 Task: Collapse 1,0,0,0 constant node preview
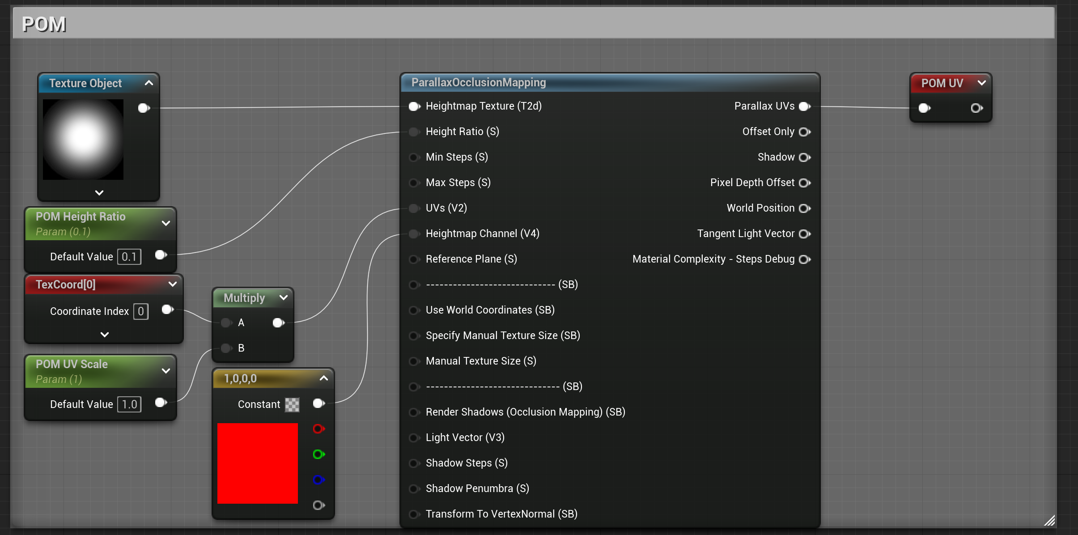tap(324, 378)
